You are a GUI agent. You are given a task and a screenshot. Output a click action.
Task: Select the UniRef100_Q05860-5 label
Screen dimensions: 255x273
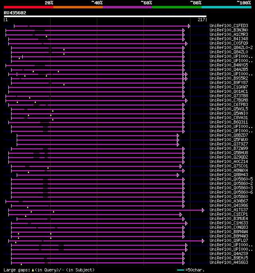pos(231,179)
